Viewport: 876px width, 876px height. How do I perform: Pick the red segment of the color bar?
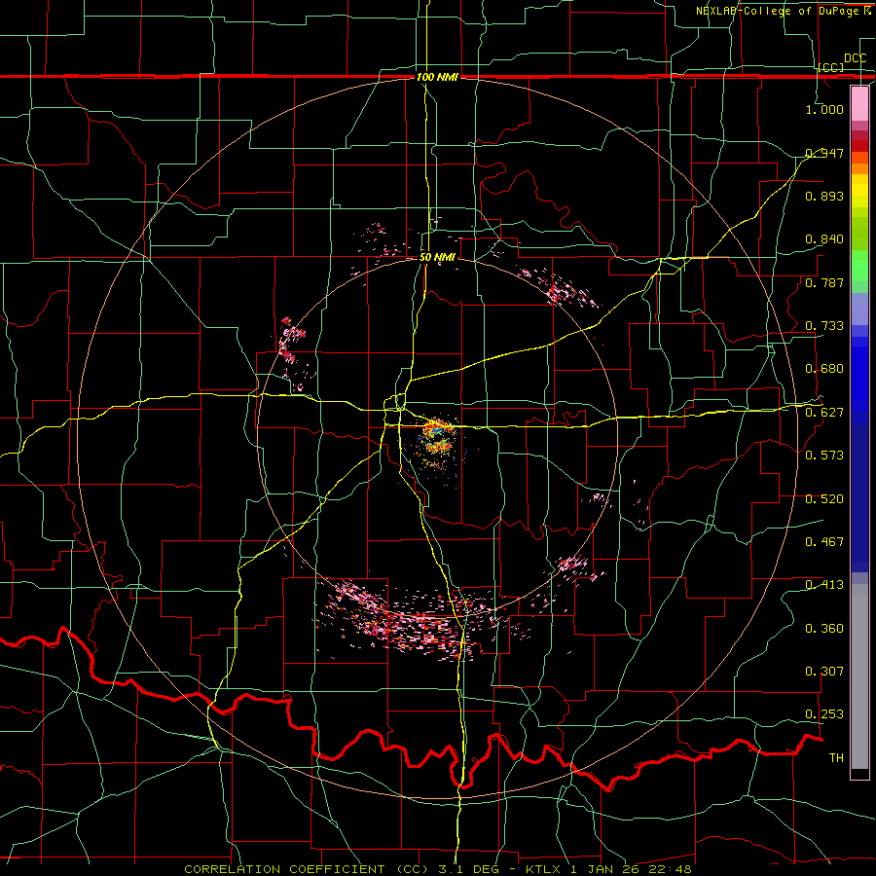(x=859, y=146)
